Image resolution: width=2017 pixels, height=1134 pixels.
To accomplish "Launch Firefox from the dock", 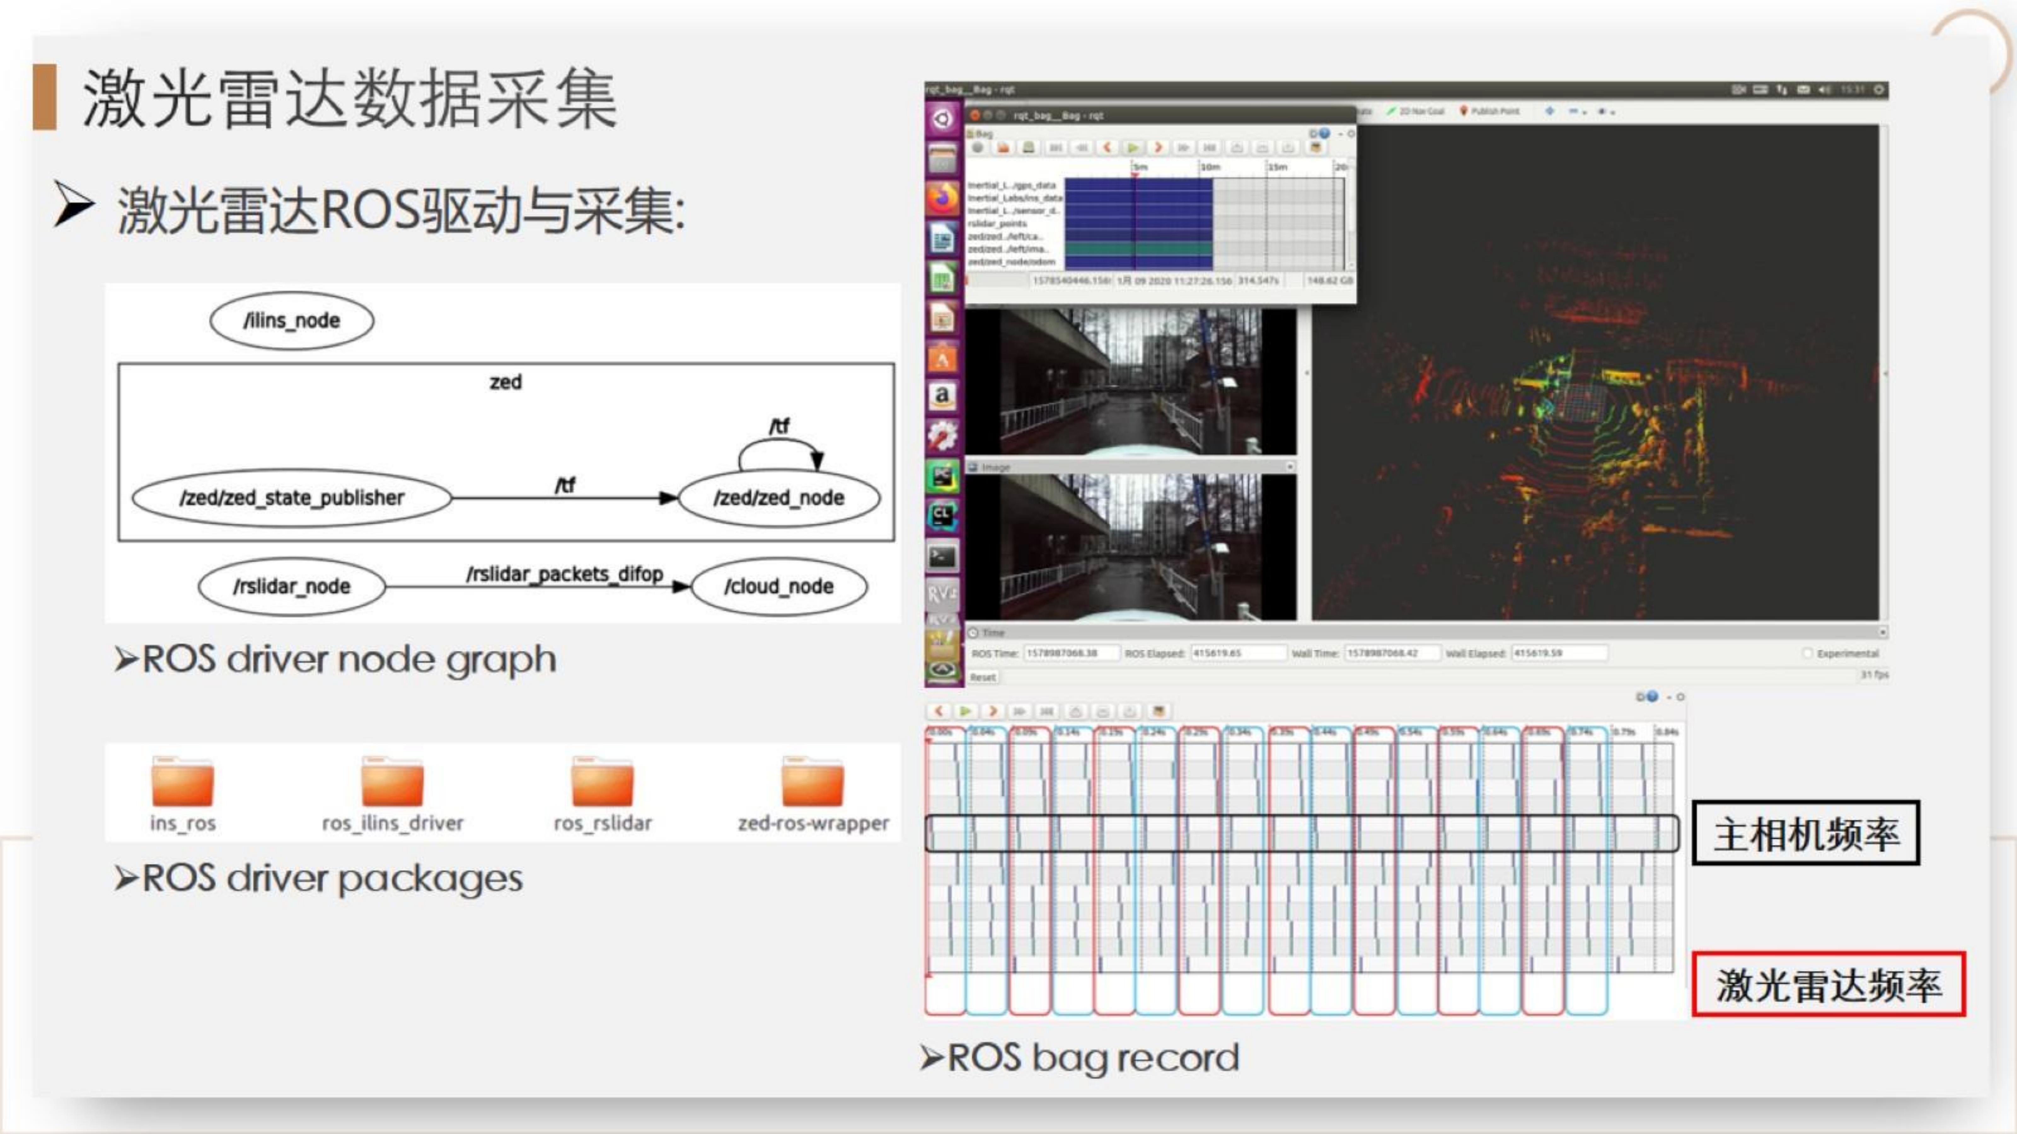I will (943, 199).
